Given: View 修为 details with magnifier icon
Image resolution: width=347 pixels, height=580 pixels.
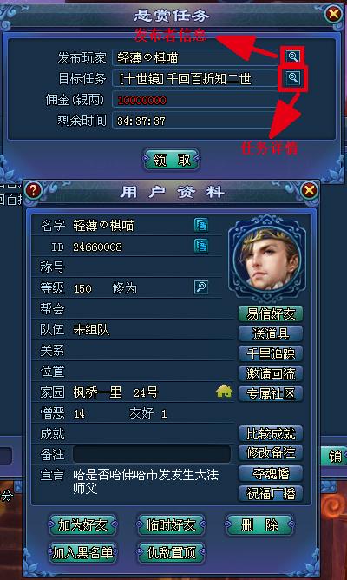Looking at the screenshot, I should 201,287.
